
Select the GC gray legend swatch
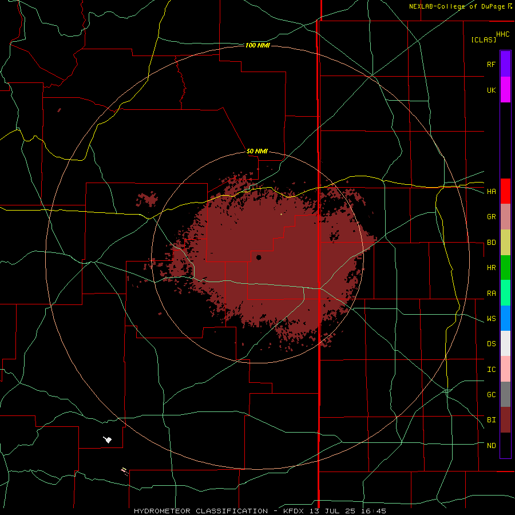pyautogui.click(x=505, y=394)
